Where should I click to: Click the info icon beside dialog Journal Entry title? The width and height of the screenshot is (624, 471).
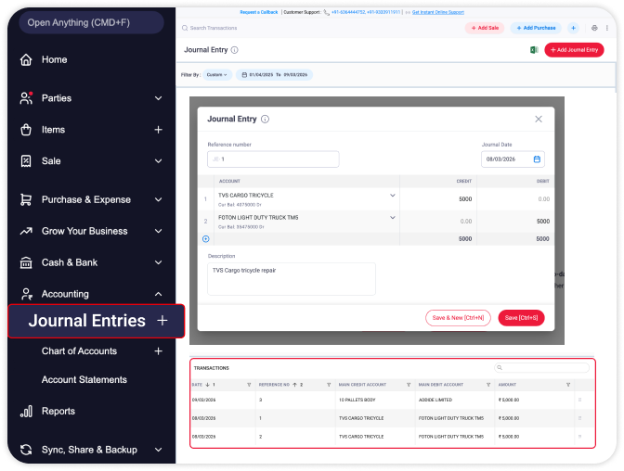coord(266,120)
